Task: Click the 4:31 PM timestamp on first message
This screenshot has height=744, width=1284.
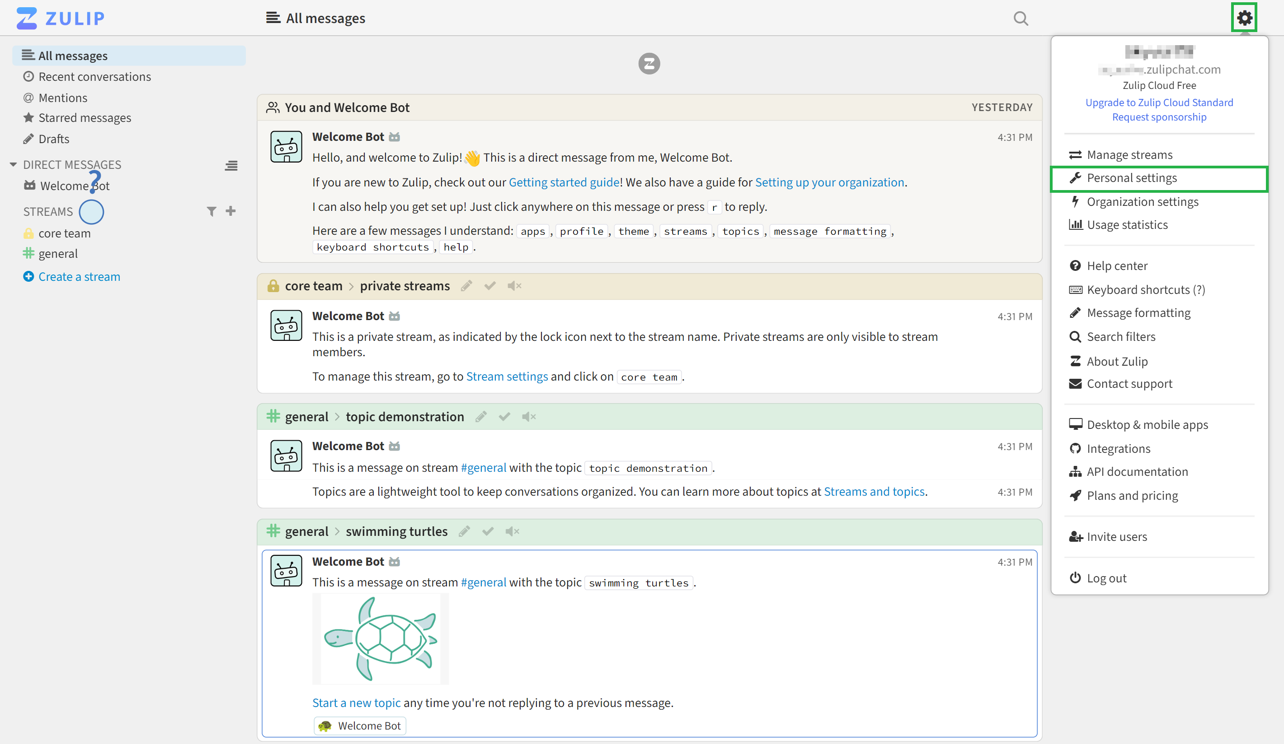Action: [1015, 137]
